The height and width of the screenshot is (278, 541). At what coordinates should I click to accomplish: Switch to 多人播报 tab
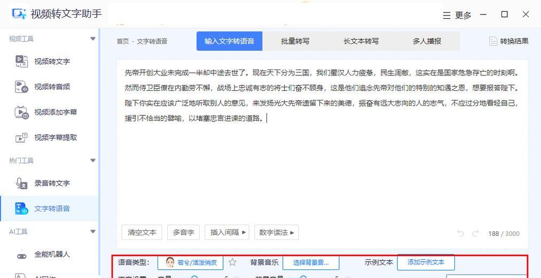427,41
